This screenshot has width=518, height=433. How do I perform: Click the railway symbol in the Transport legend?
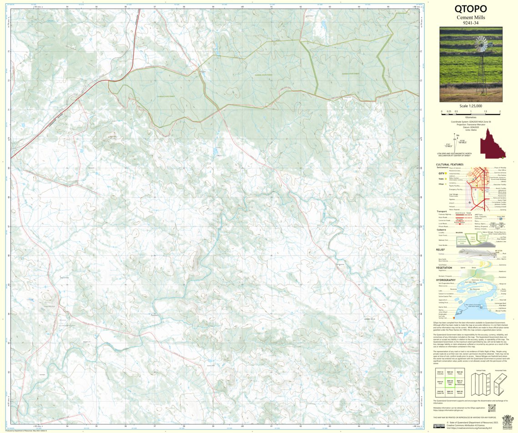[497, 224]
